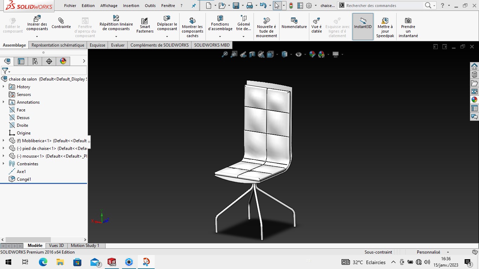
Task: Click the tree filter funnel icon
Action: pyautogui.click(x=5, y=71)
